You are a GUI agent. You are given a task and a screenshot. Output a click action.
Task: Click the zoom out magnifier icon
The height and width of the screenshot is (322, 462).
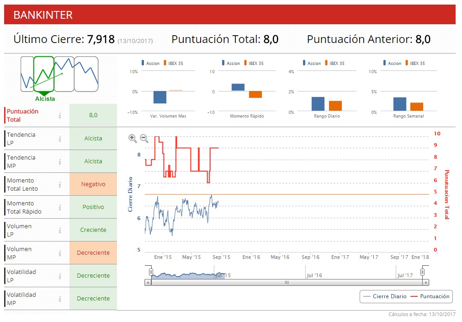144,138
